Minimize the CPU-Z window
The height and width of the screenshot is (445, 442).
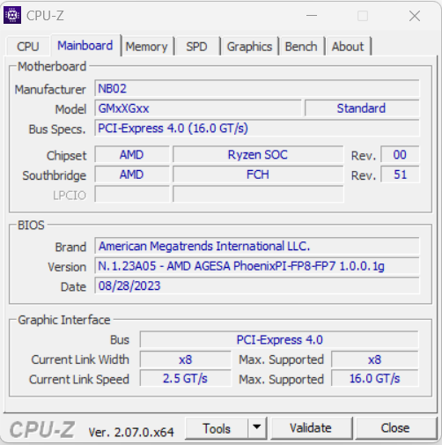[312, 16]
